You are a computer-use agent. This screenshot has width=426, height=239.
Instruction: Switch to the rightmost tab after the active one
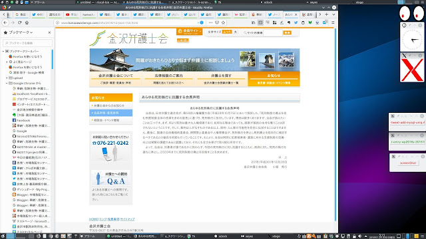coord(308,15)
